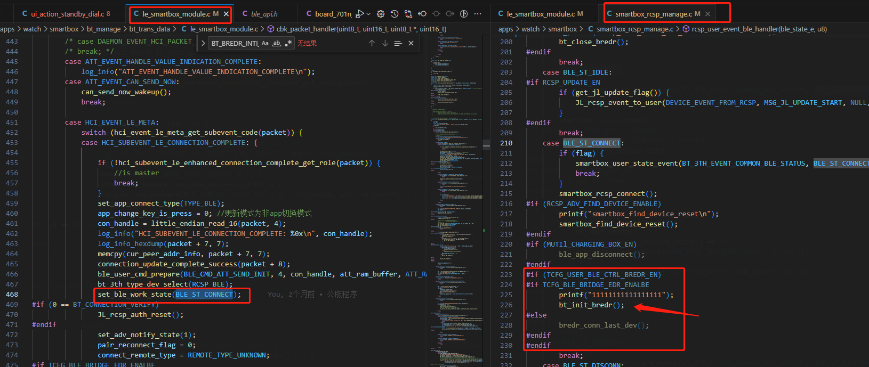
Task: Open the file history timeline icon
Action: tap(395, 14)
